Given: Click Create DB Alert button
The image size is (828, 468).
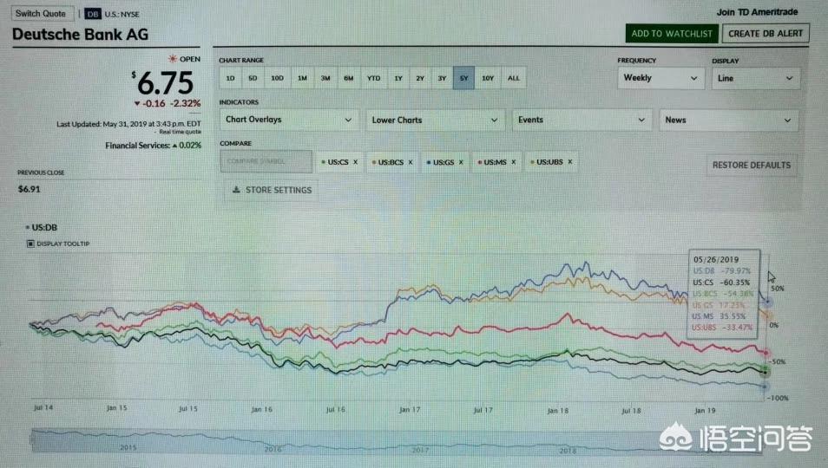Looking at the screenshot, I should (x=766, y=34).
